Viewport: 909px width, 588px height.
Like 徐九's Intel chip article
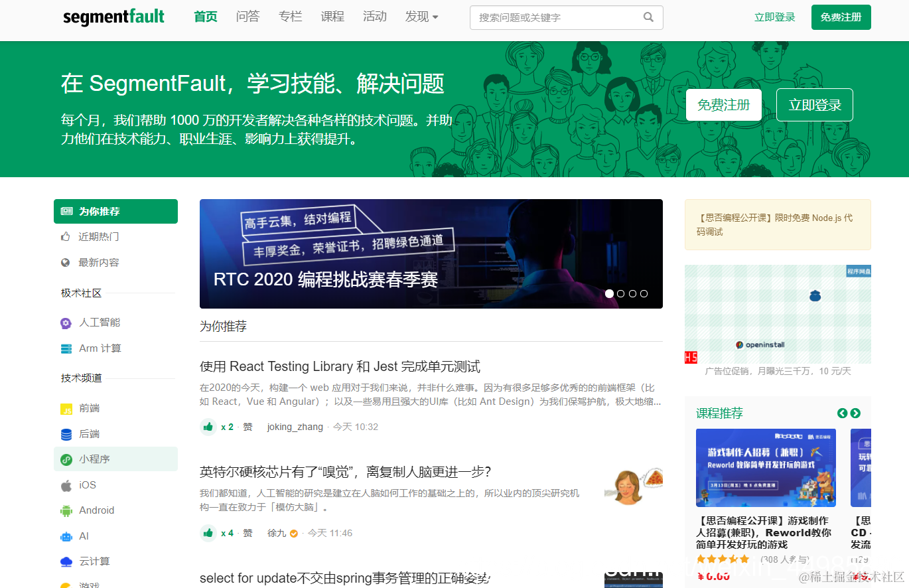pos(208,533)
